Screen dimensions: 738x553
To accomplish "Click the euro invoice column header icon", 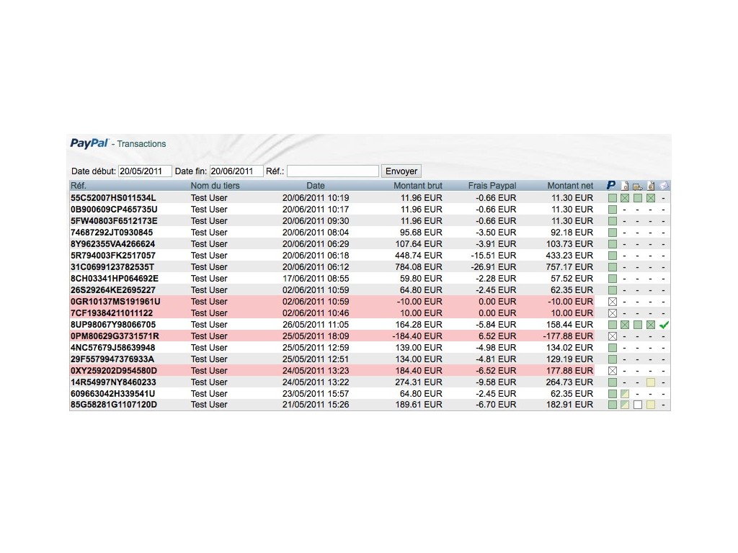I will (x=651, y=186).
